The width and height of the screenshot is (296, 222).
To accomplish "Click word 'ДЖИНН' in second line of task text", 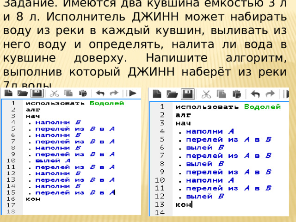I will click(x=155, y=17).
